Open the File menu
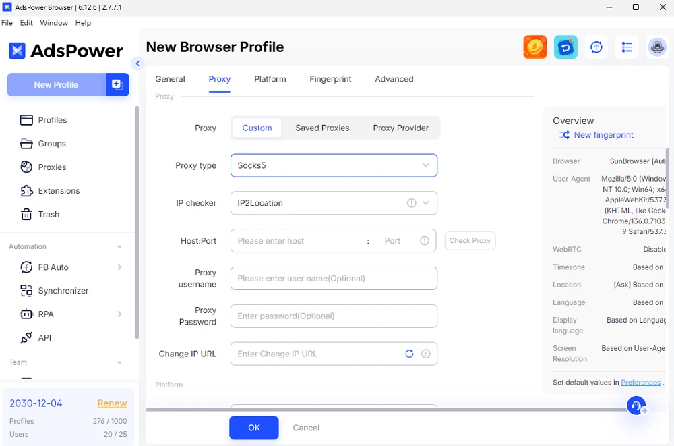The width and height of the screenshot is (674, 446). (7, 23)
